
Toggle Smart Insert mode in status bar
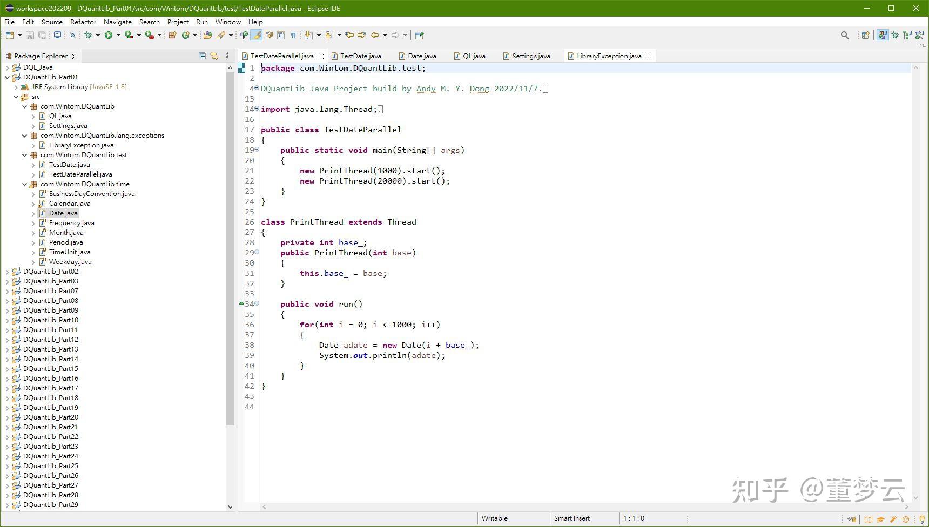(x=571, y=518)
